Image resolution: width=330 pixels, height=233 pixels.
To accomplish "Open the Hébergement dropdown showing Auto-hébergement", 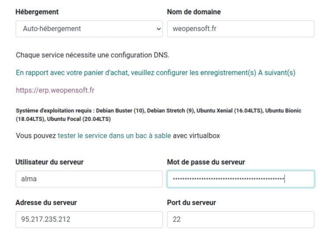I will [89, 29].
